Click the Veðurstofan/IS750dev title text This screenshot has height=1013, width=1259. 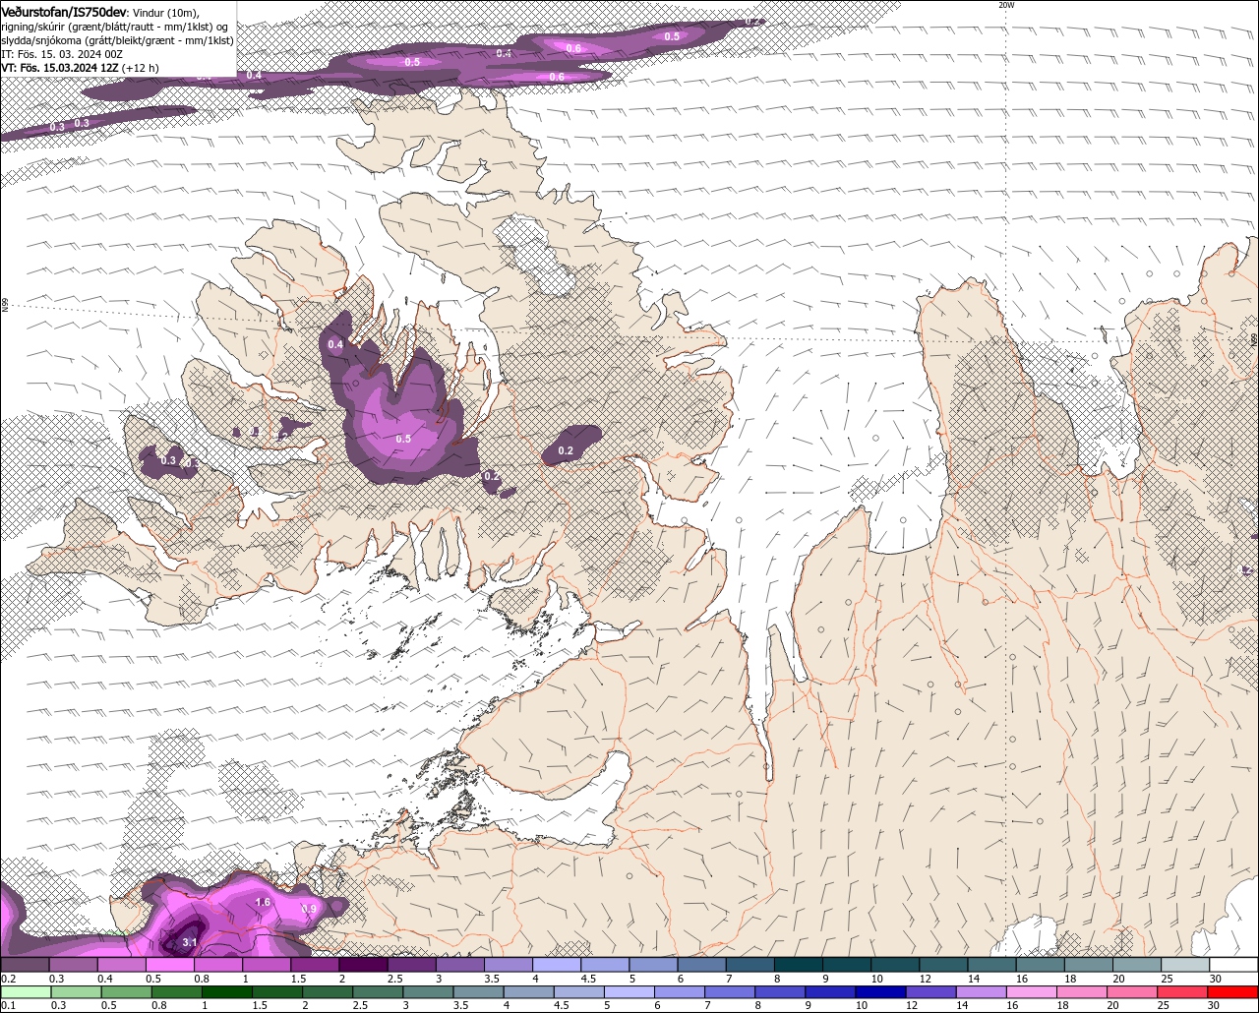coord(64,11)
